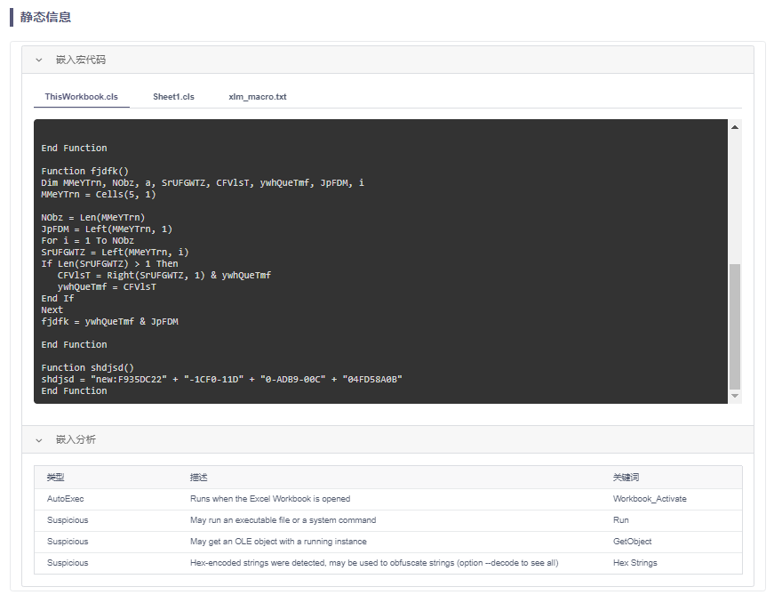774x595 pixels.
Task: Click the 'If Len(SrUFGWTZ) > 1 Then' line
Action: [x=109, y=264]
